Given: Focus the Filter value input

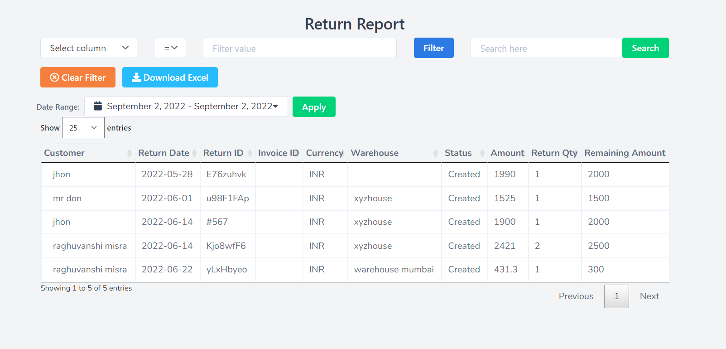Looking at the screenshot, I should click(300, 48).
